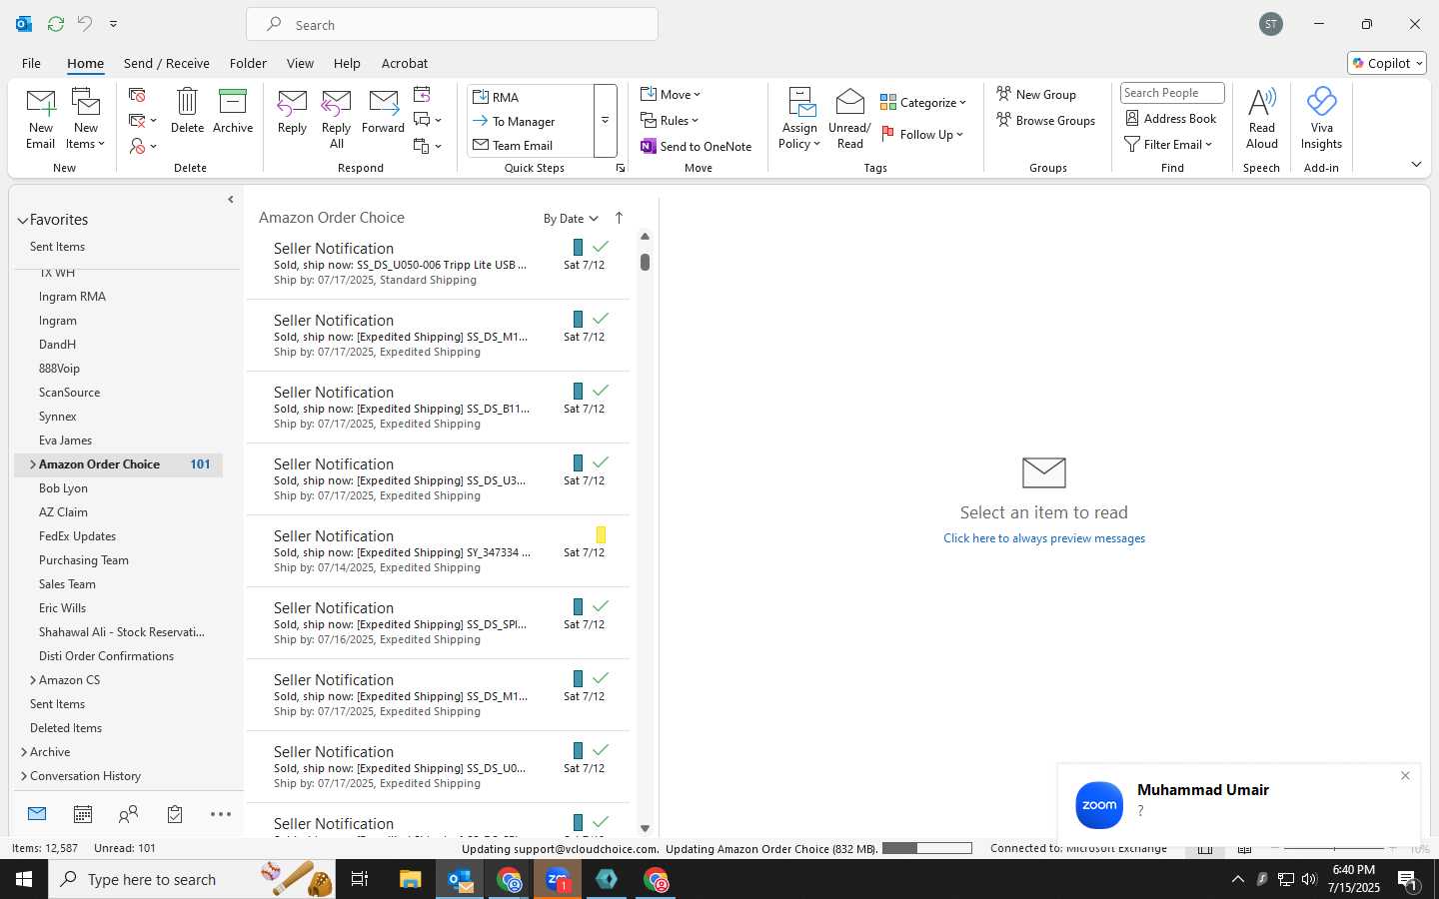1439x899 pixels.
Task: Open the Categorize dropdown
Action: coord(923,102)
